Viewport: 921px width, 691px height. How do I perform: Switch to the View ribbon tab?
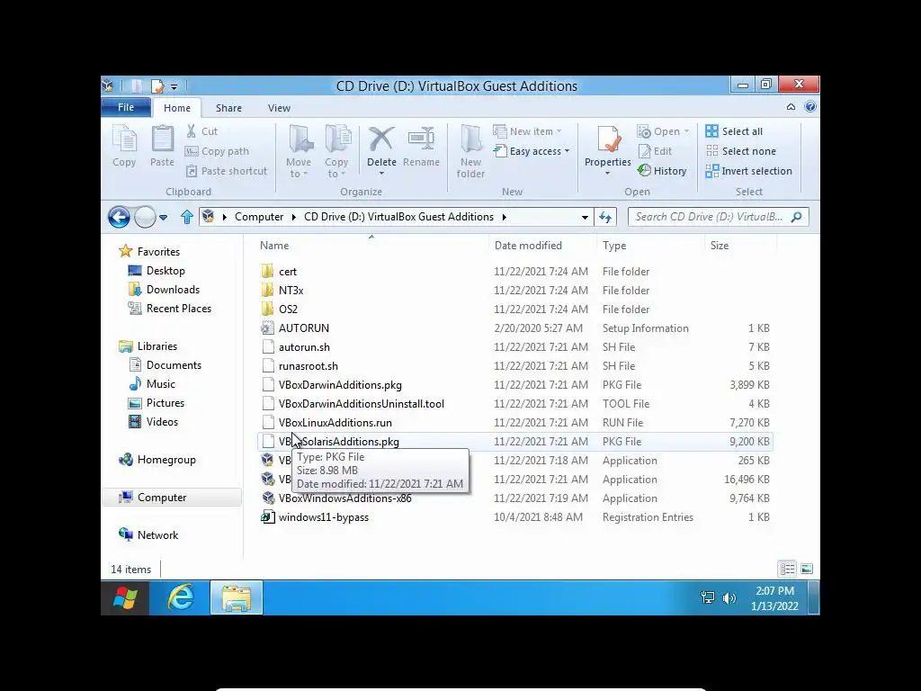[x=279, y=108]
